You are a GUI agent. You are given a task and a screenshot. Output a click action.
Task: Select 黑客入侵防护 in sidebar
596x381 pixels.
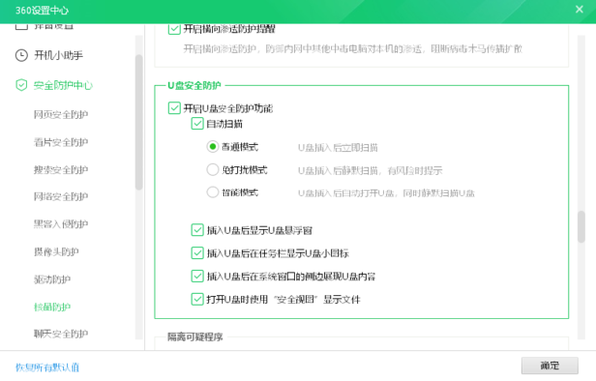tap(61, 224)
